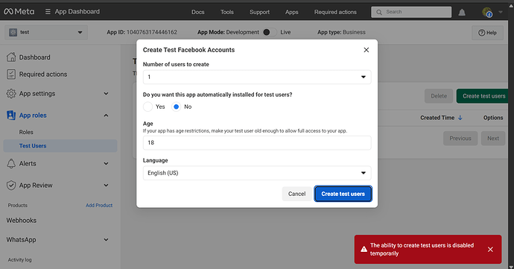The image size is (514, 269).
Task: Open the Apps menu
Action: click(x=291, y=12)
